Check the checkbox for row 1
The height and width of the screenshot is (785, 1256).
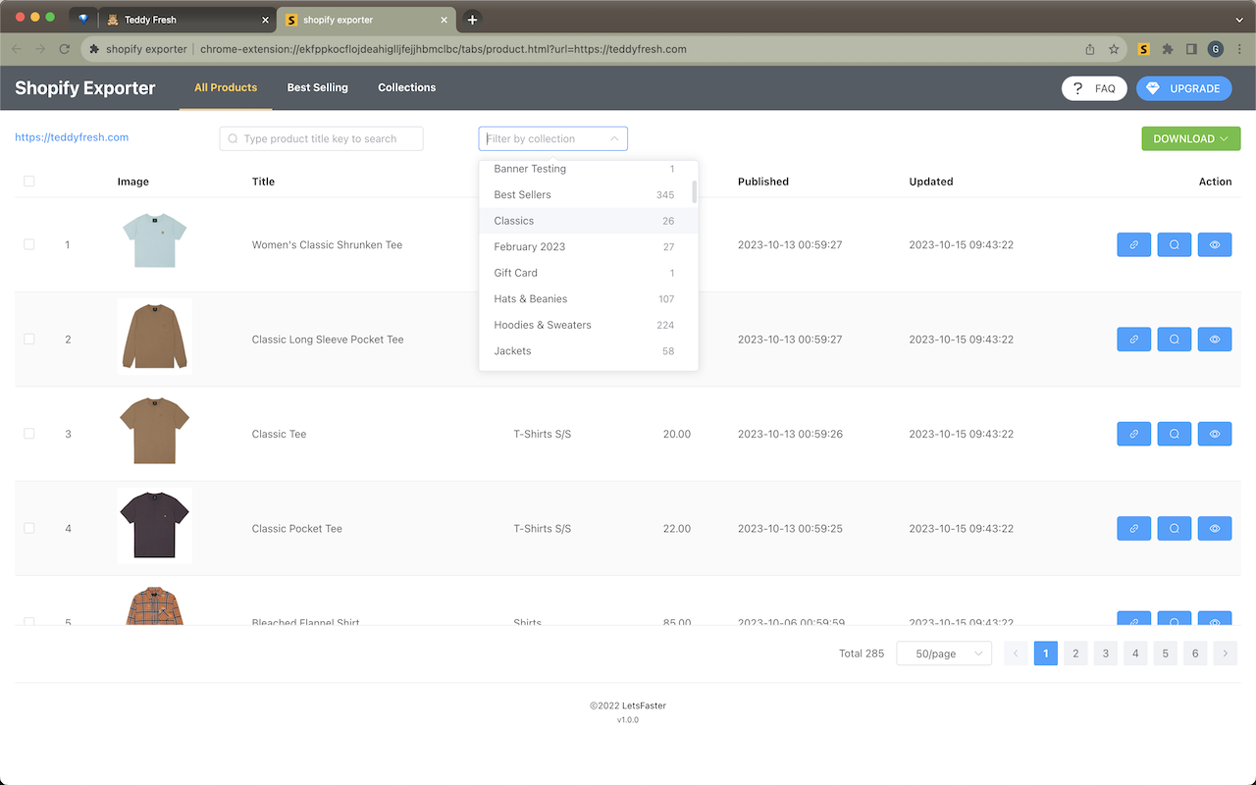click(x=28, y=244)
